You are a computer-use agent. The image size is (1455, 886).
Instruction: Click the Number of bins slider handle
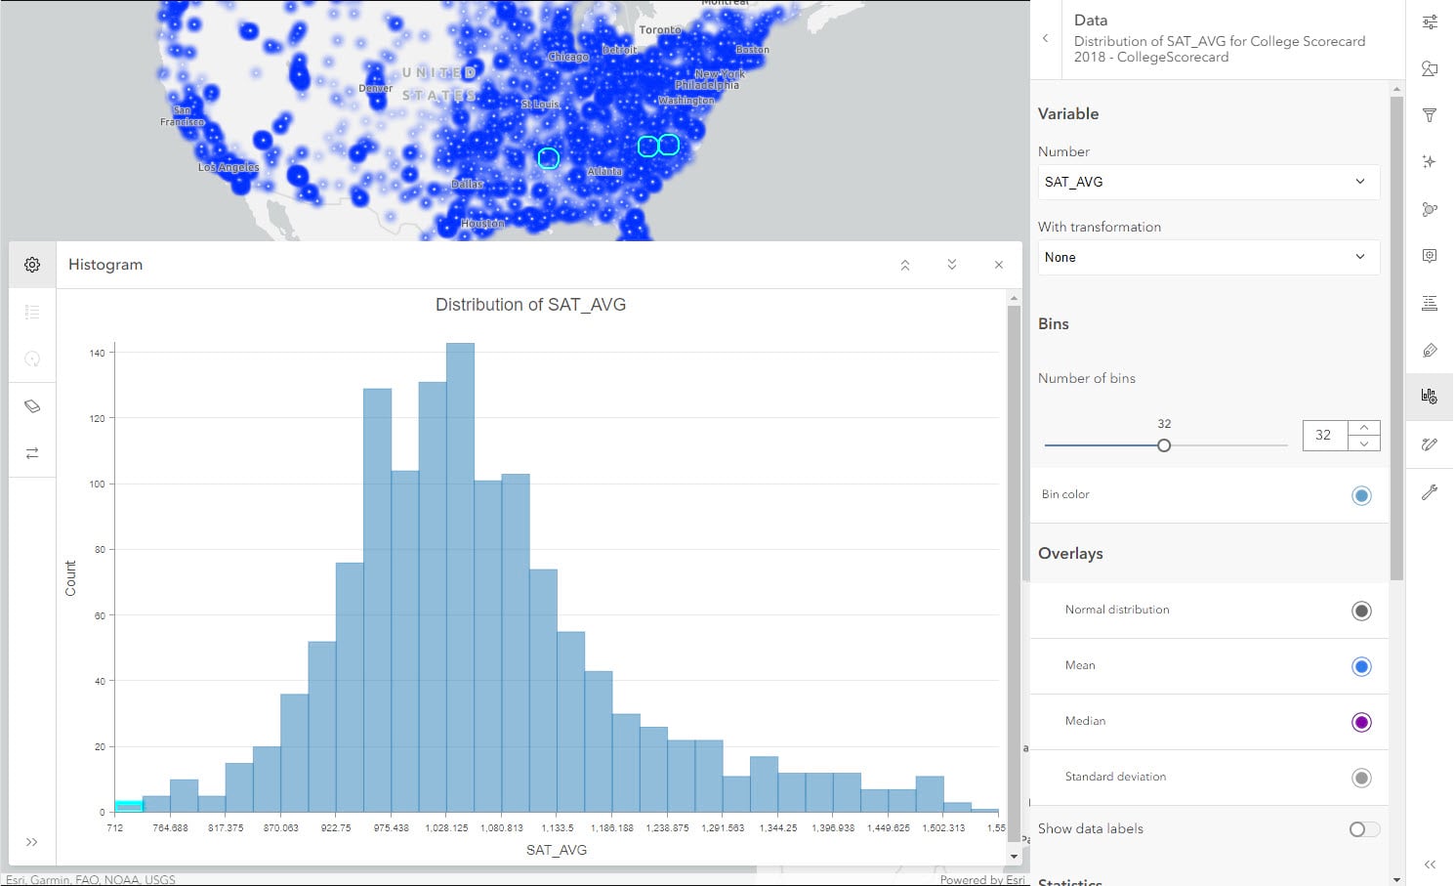coord(1164,445)
